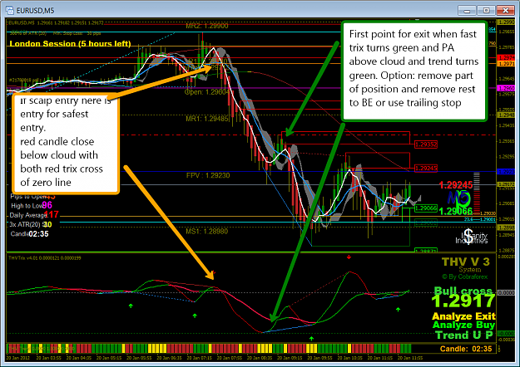Click the white Candle 02:35 countdown
520x367 pixels.
tap(29, 234)
